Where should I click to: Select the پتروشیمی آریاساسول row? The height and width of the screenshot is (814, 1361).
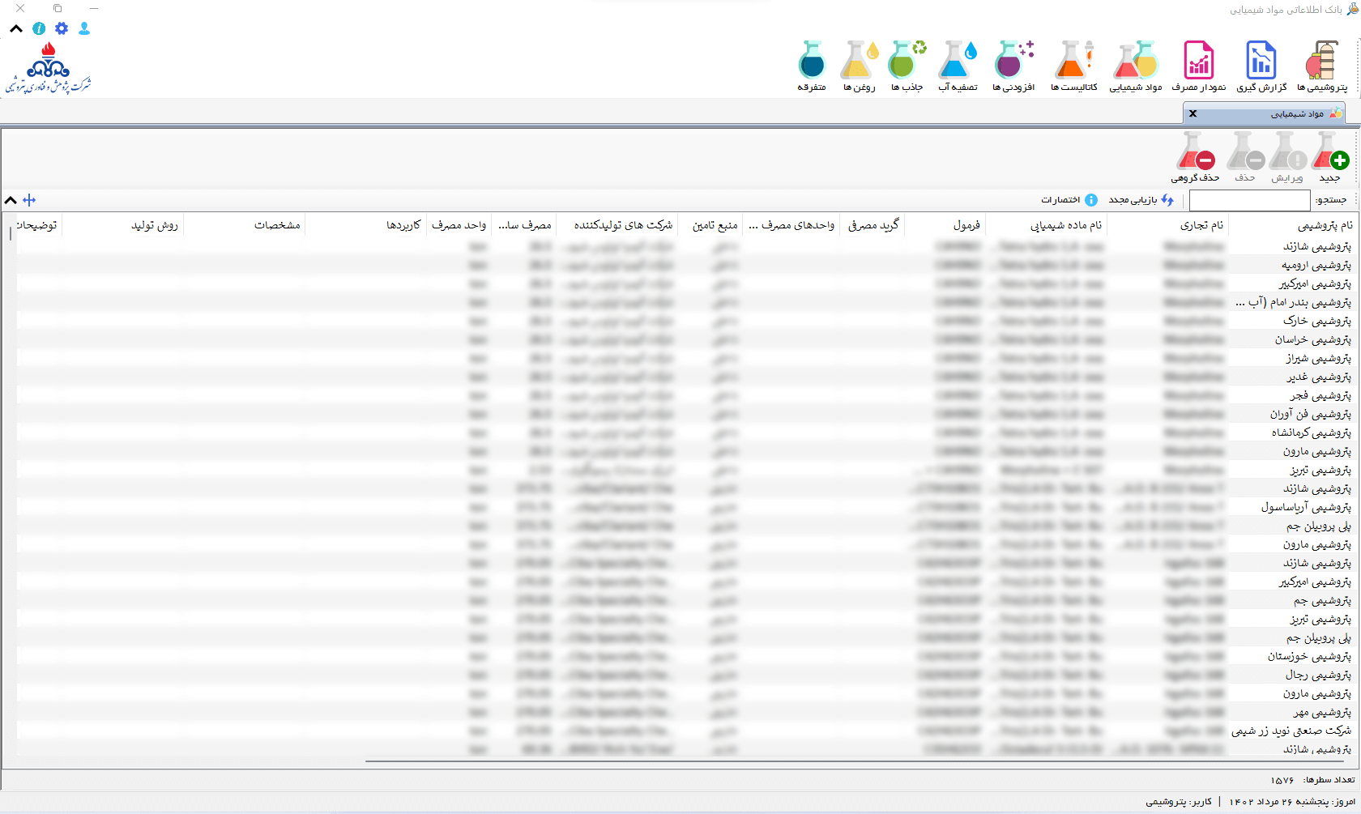(687, 507)
